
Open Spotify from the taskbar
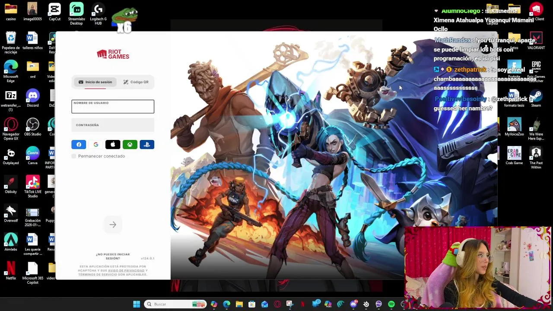click(x=391, y=304)
